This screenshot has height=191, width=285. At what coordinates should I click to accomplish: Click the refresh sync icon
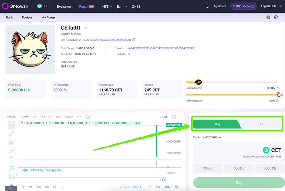pyautogui.click(x=207, y=6)
